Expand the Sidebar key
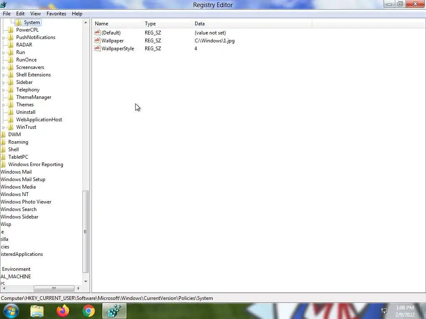This screenshot has height=319, width=426. (3, 83)
